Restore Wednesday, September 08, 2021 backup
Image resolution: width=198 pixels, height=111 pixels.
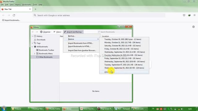[124, 62]
